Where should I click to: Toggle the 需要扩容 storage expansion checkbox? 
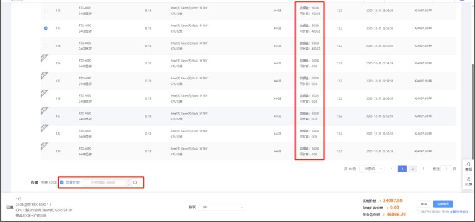click(62, 183)
